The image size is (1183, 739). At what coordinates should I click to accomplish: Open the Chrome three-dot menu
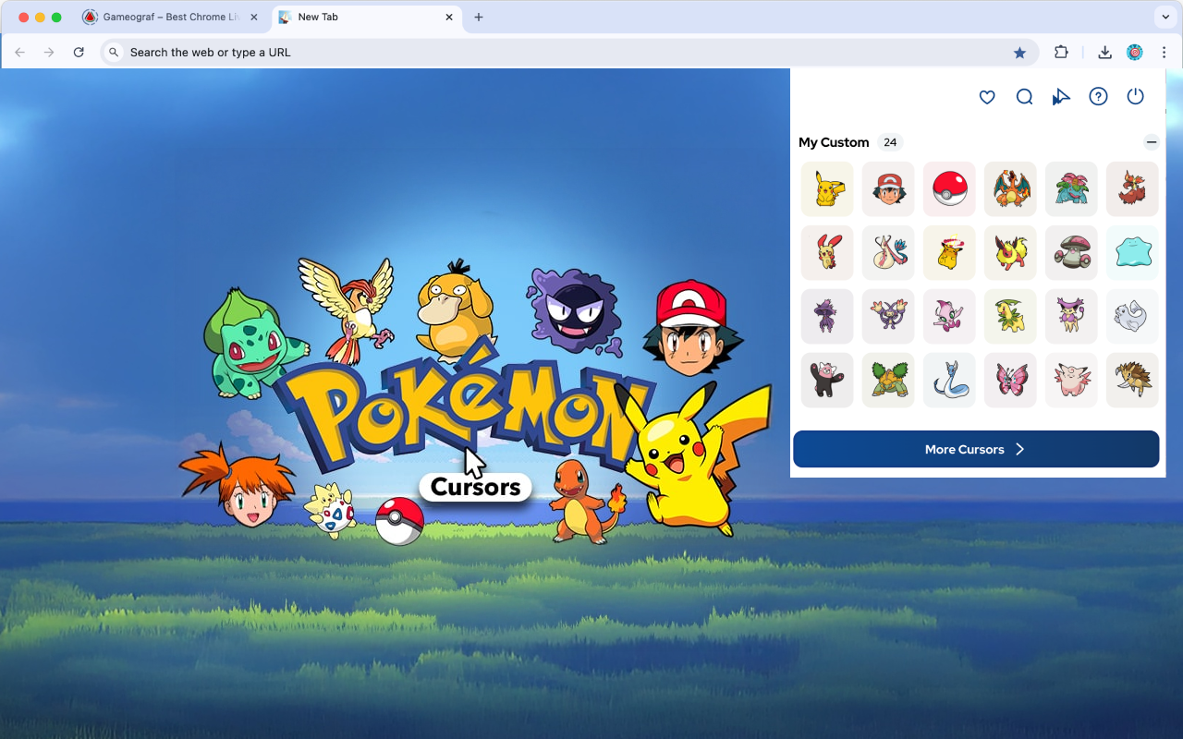pyautogui.click(x=1165, y=53)
